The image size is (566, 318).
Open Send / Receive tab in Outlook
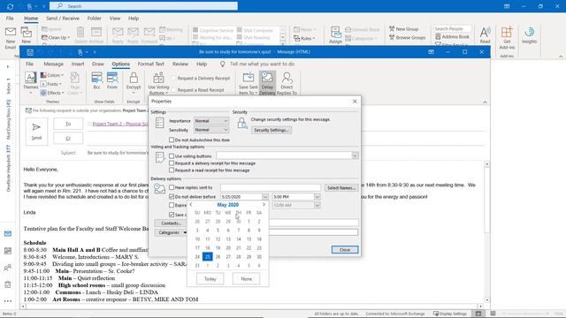tap(63, 19)
